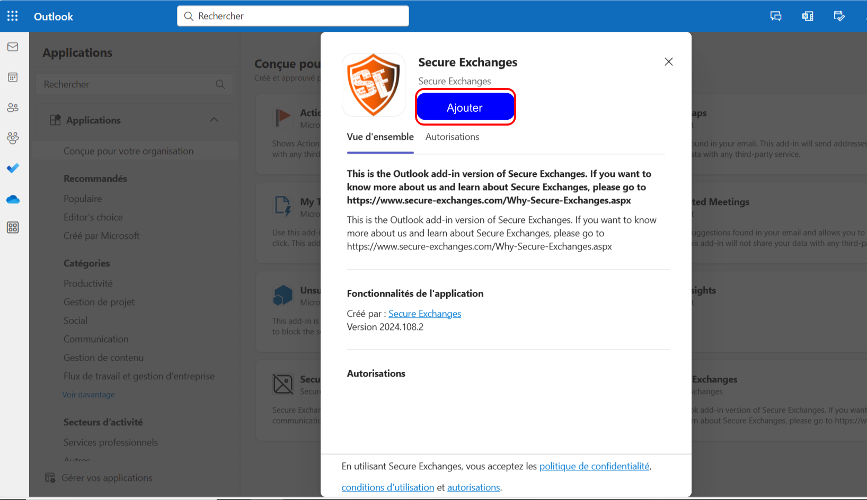Switch to the Vue d'ensemble tab
Image resolution: width=867 pixels, height=500 pixels.
click(x=381, y=137)
